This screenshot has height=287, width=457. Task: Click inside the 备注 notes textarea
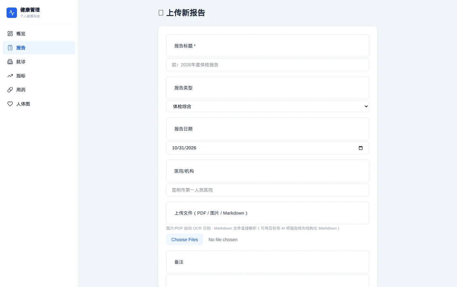click(x=268, y=281)
